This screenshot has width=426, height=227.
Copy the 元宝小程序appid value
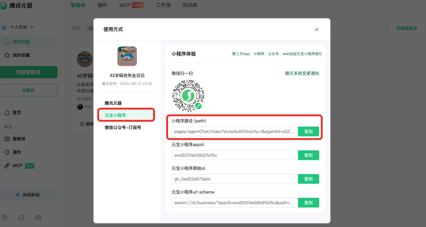(308, 155)
